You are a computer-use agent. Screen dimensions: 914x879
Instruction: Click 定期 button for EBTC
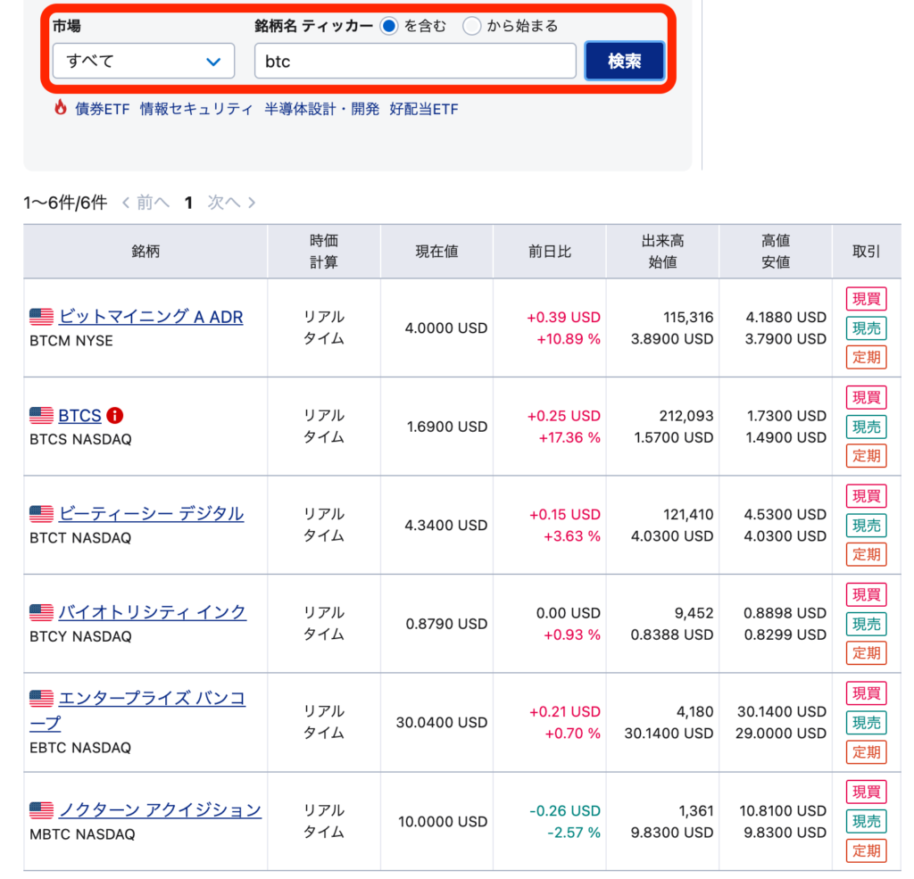(x=866, y=751)
